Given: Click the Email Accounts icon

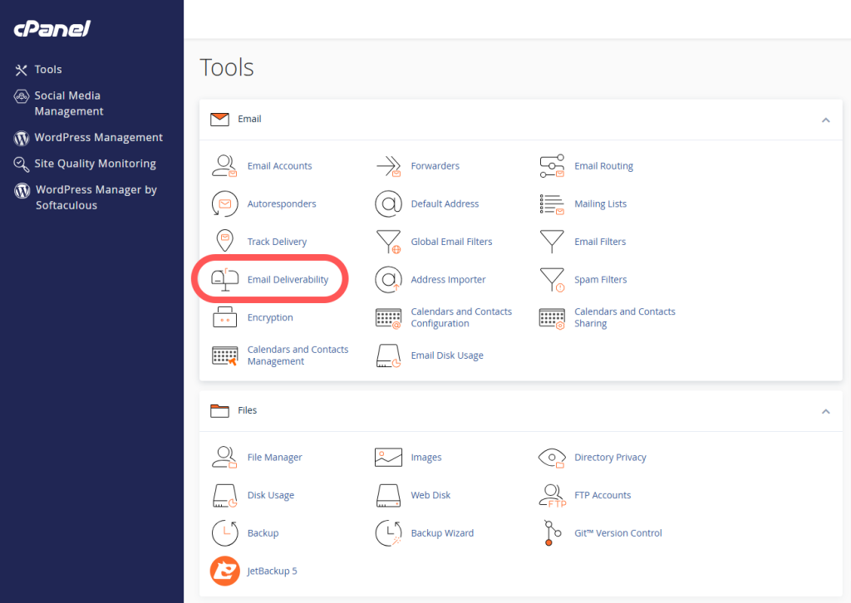Looking at the screenshot, I should (x=225, y=166).
